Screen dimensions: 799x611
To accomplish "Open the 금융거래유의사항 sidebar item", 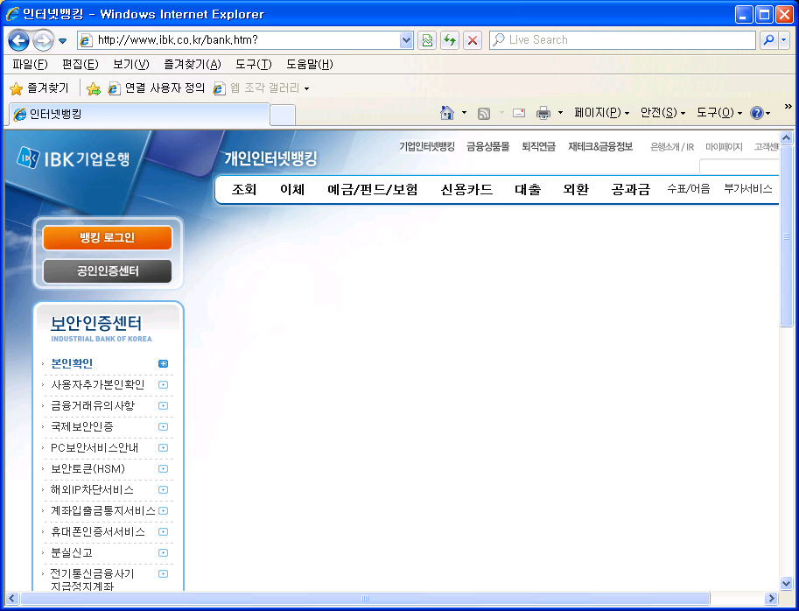I will tap(93, 405).
